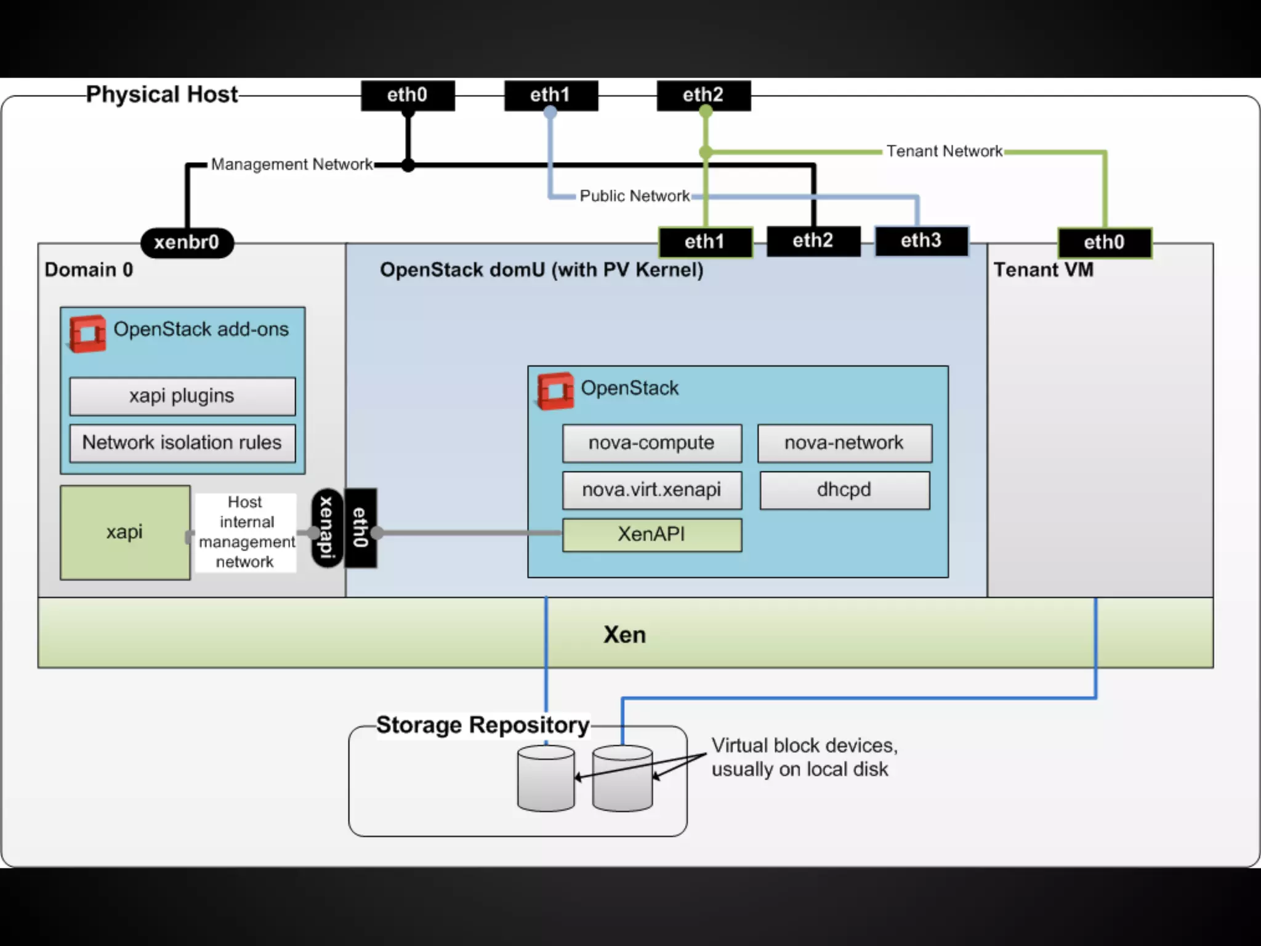Click the nova.virt.xenapi box
The width and height of the screenshot is (1261, 946).
(x=651, y=490)
